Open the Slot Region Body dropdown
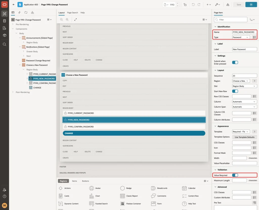259x210 pixels. tap(245, 86)
